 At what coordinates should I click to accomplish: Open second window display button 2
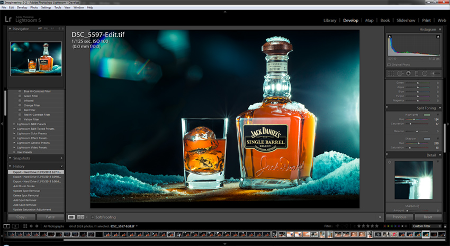pyautogui.click(x=15, y=226)
